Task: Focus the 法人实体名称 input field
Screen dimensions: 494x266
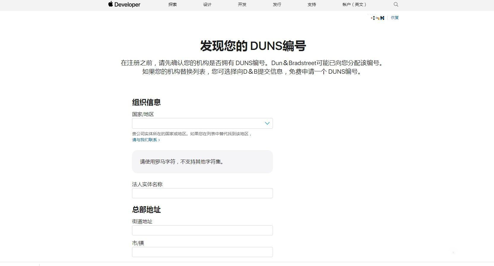Action: pos(202,193)
